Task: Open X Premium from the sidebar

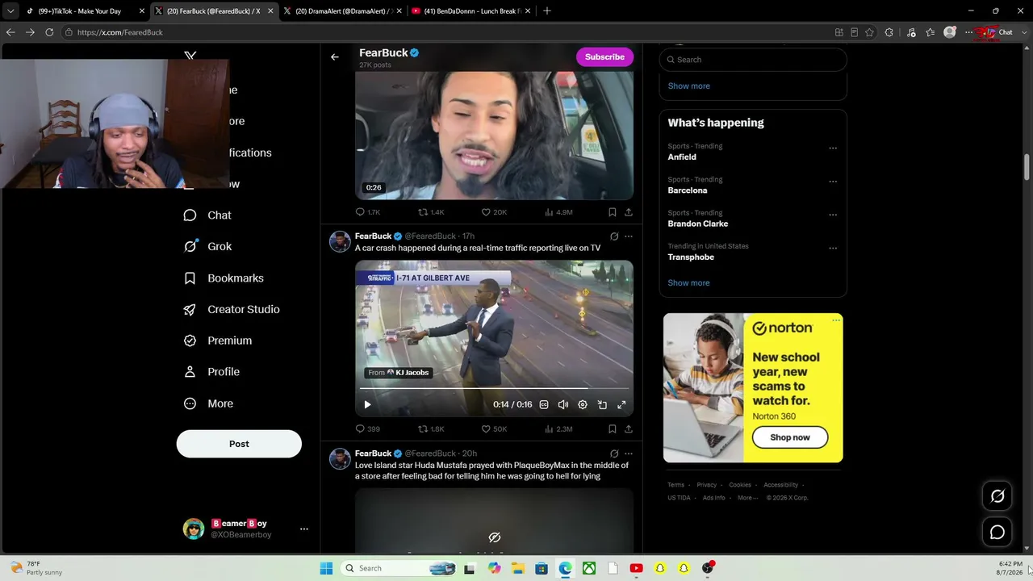Action: [x=218, y=341]
